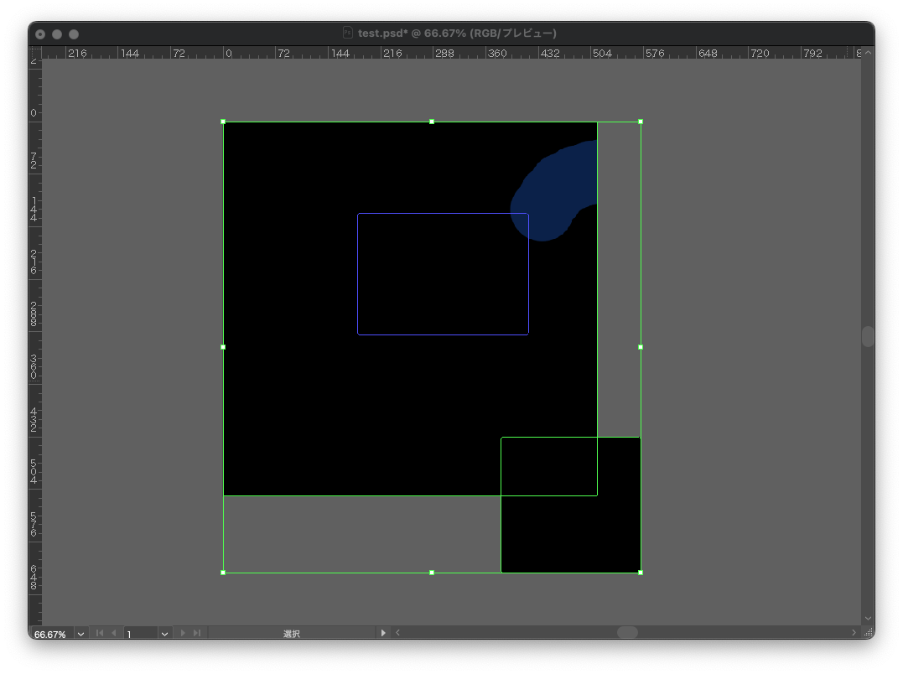Click the ruler origin corner box
The width and height of the screenshot is (903, 674).
pos(35,52)
